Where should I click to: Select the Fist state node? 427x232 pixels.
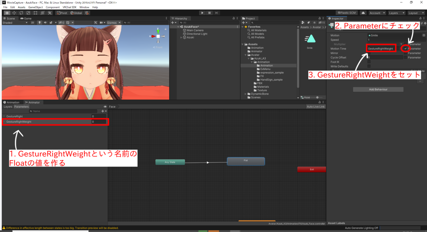pos(246,161)
